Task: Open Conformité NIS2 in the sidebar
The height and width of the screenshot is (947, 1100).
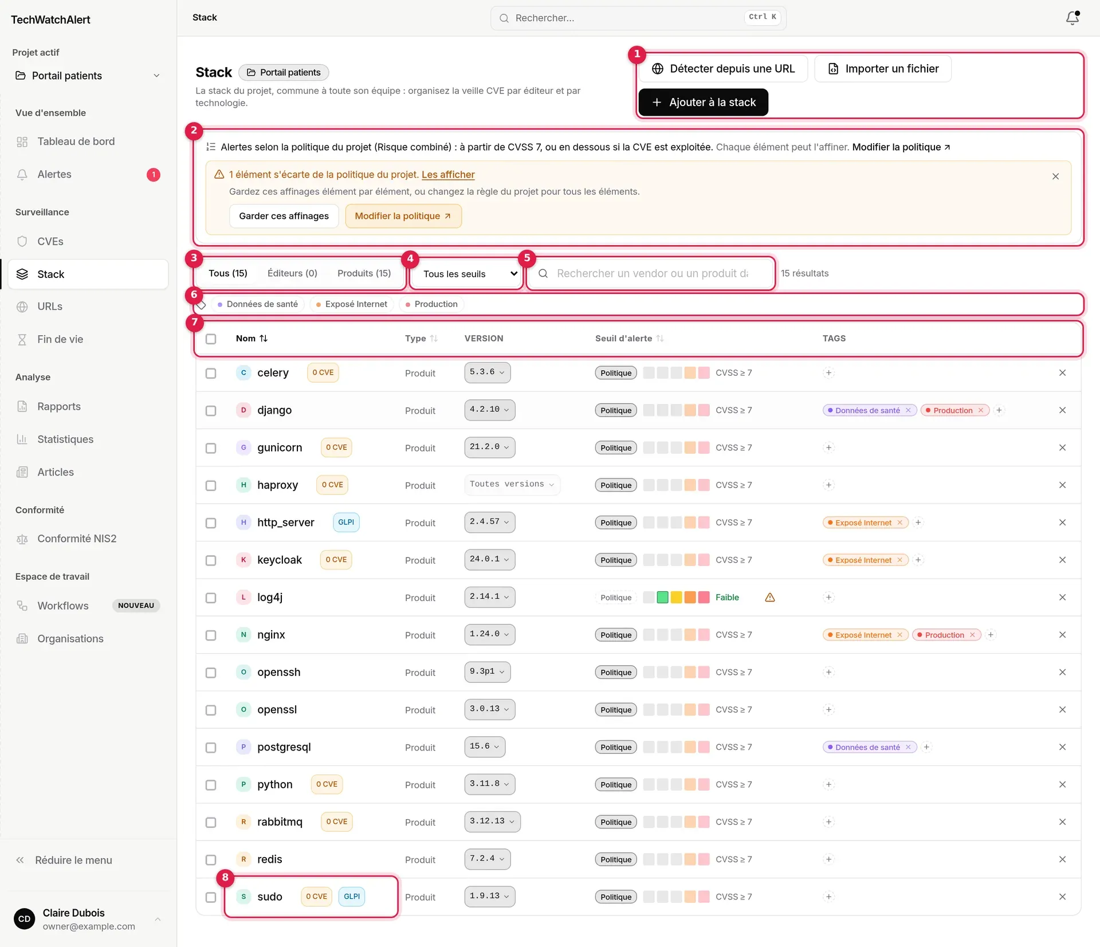Action: (88, 539)
